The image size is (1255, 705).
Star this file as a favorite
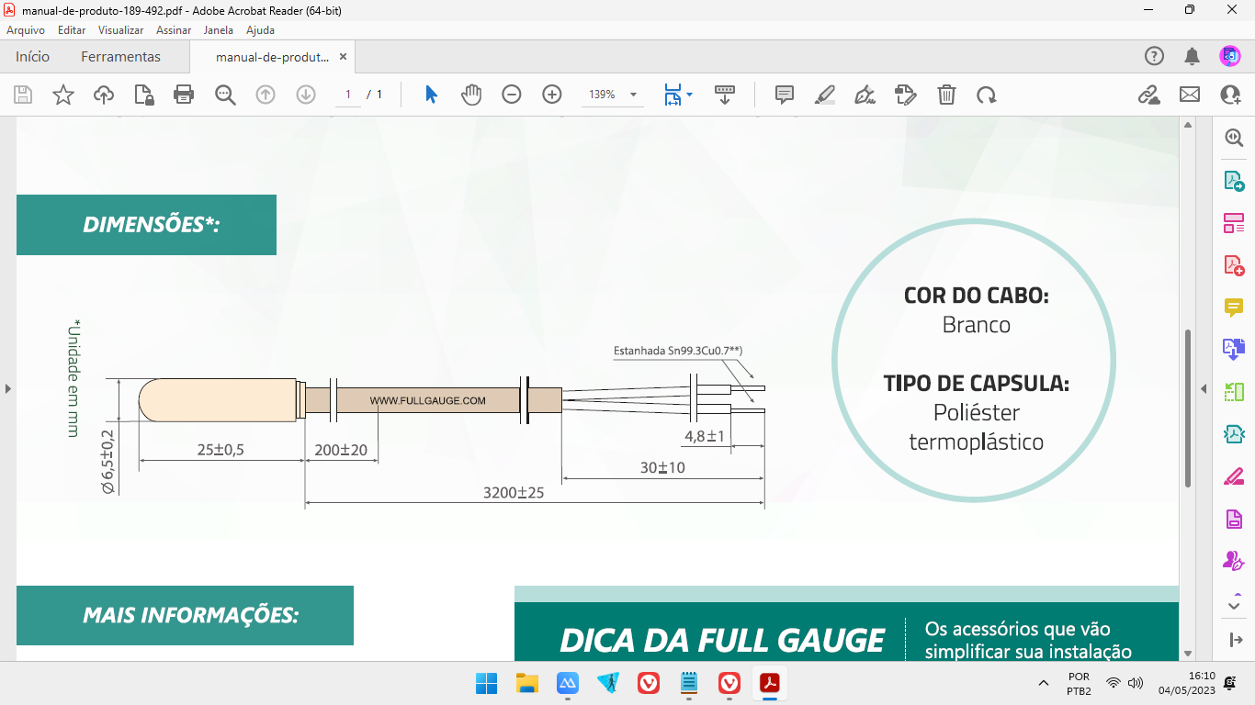(63, 95)
